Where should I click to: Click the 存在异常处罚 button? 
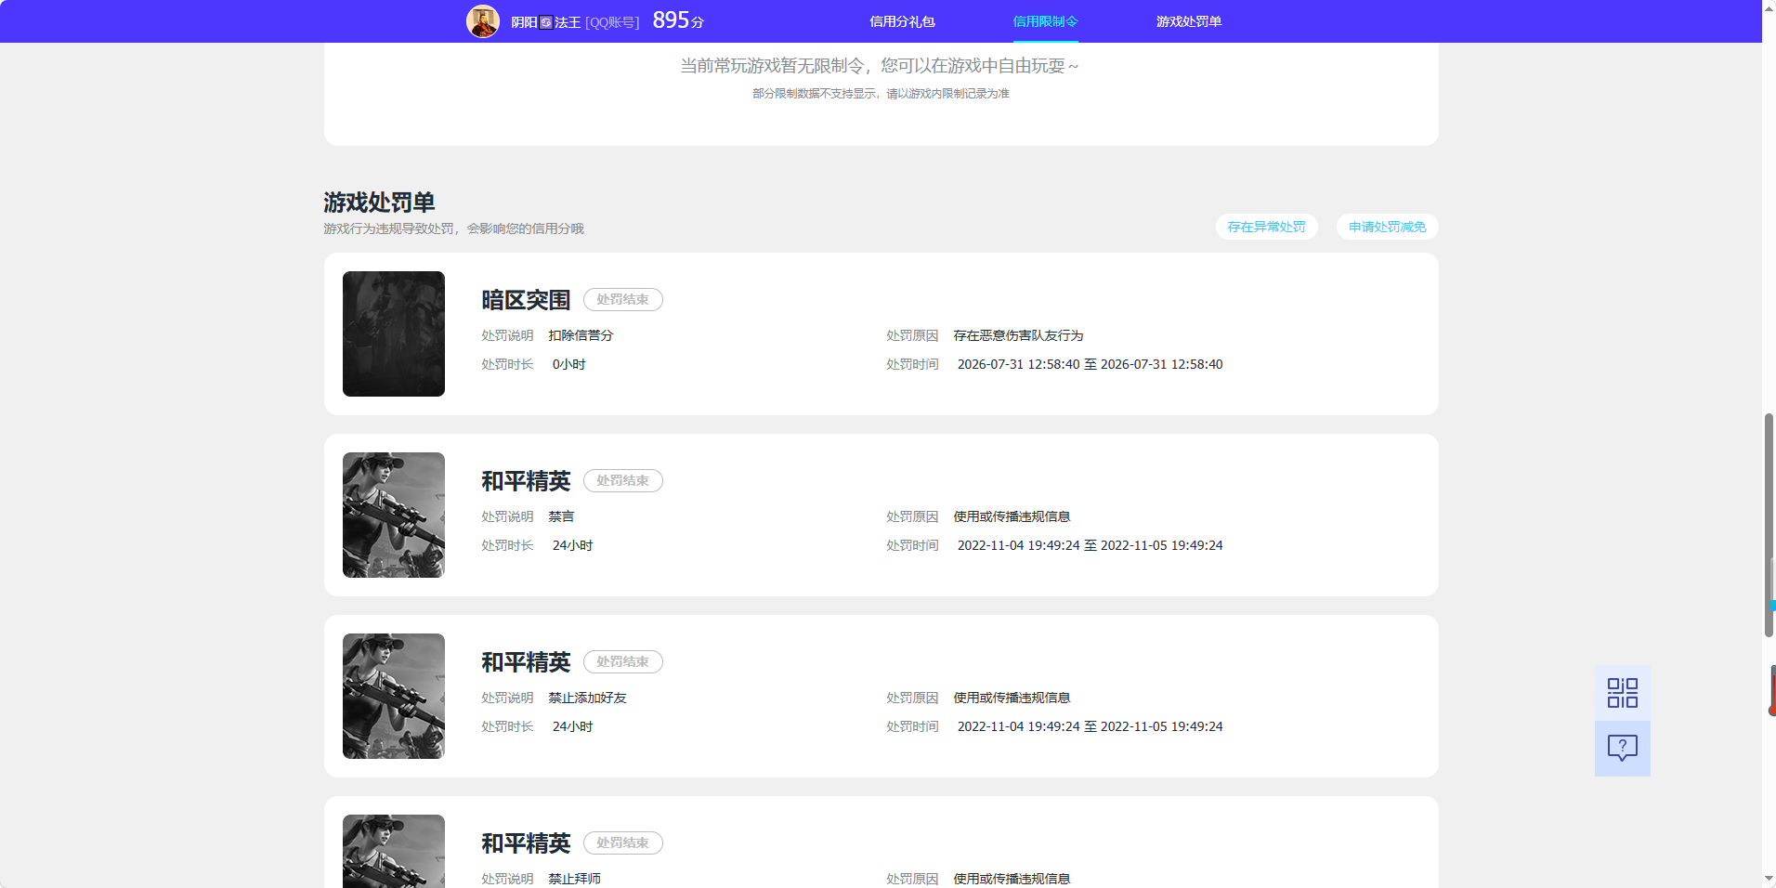[1266, 227]
